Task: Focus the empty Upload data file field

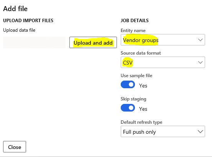Action: point(34,42)
